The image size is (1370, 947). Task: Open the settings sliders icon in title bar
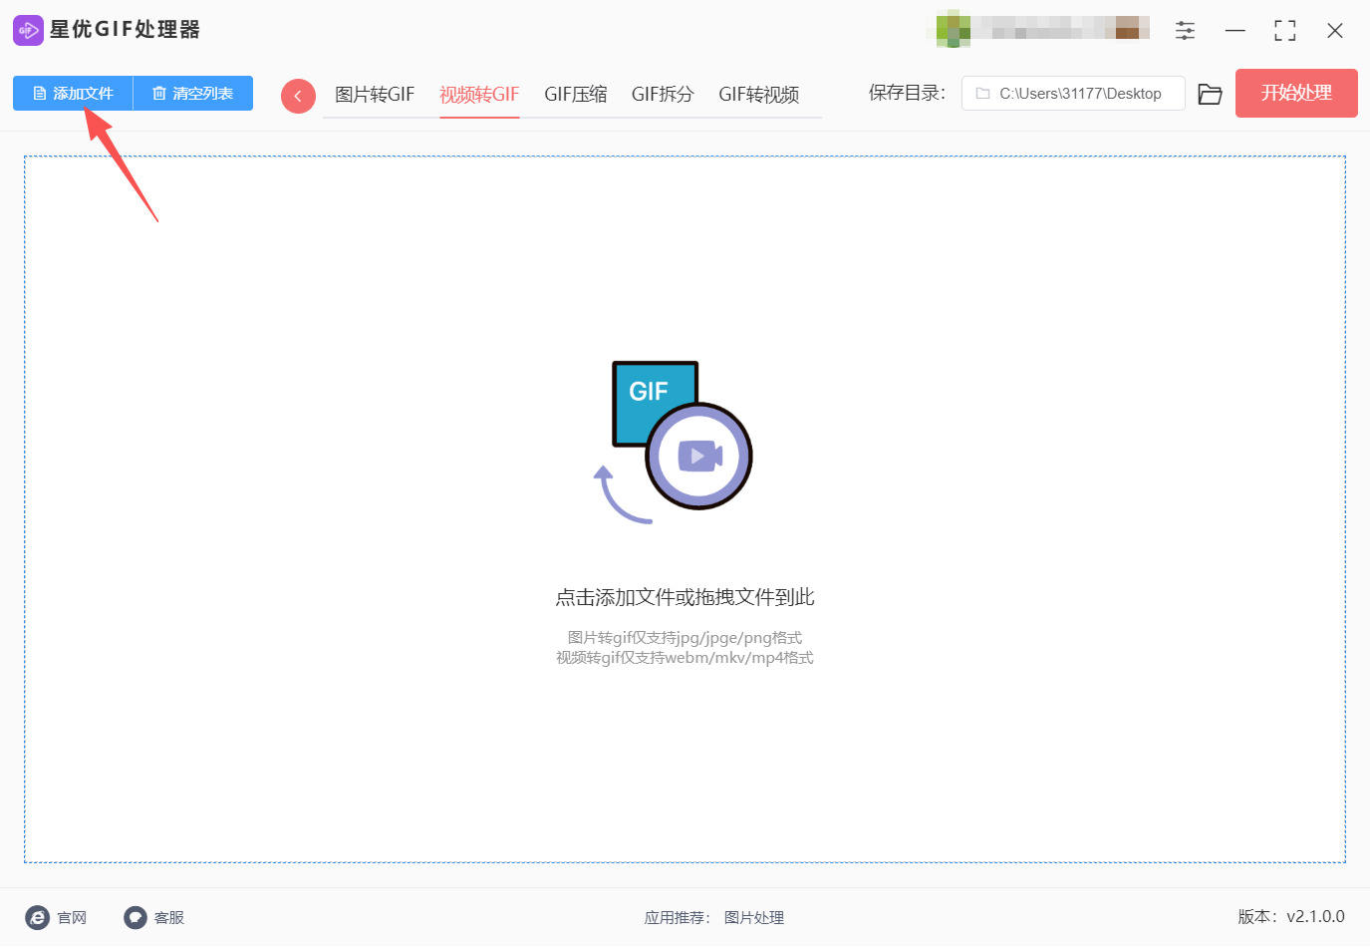[1185, 30]
